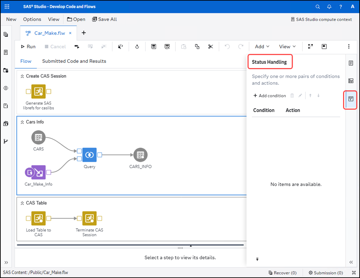Click Save All
360x278 pixels.
[105, 19]
